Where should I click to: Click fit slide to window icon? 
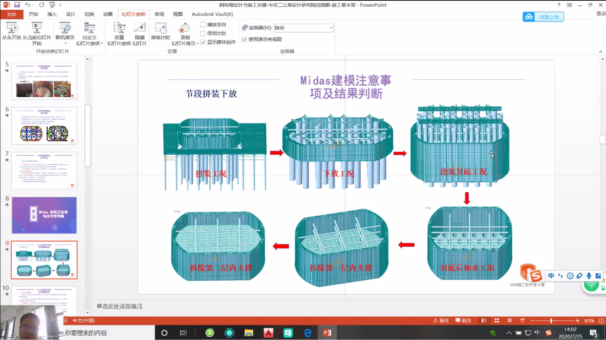[602, 321]
